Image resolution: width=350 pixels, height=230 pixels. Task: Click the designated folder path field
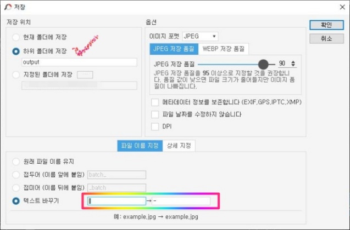(x=79, y=85)
